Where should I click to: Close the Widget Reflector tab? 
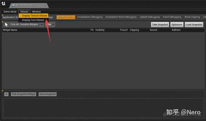click(x=45, y=5)
